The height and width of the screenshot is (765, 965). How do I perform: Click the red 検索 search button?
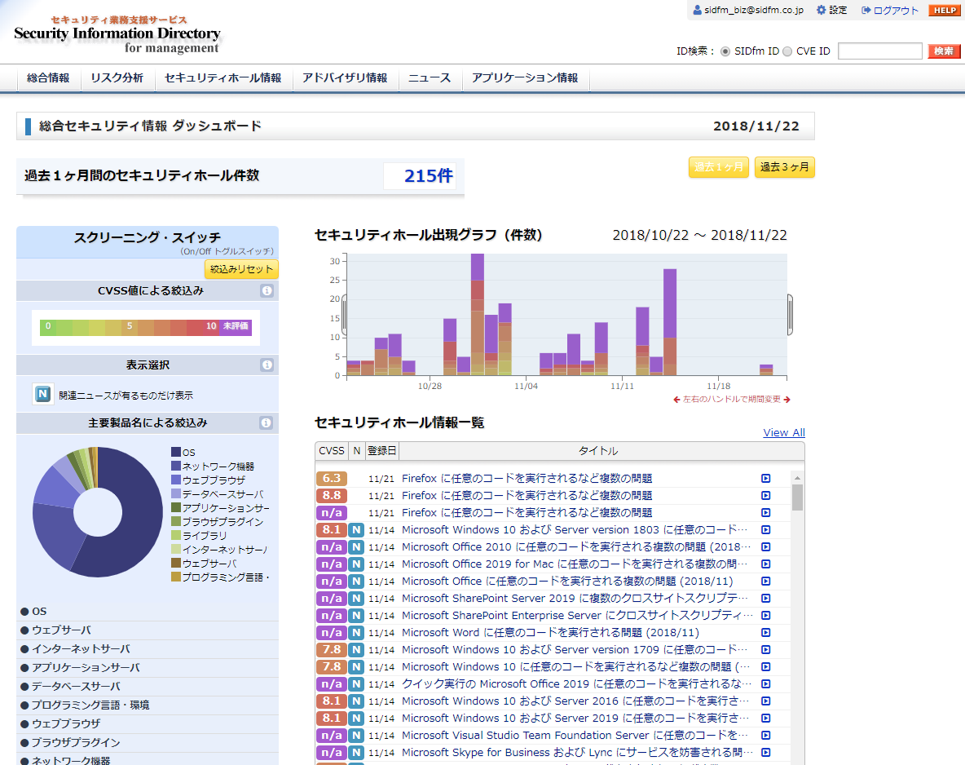coord(944,51)
